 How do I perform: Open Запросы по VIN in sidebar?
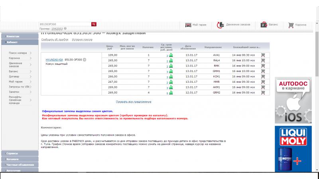click(20, 87)
